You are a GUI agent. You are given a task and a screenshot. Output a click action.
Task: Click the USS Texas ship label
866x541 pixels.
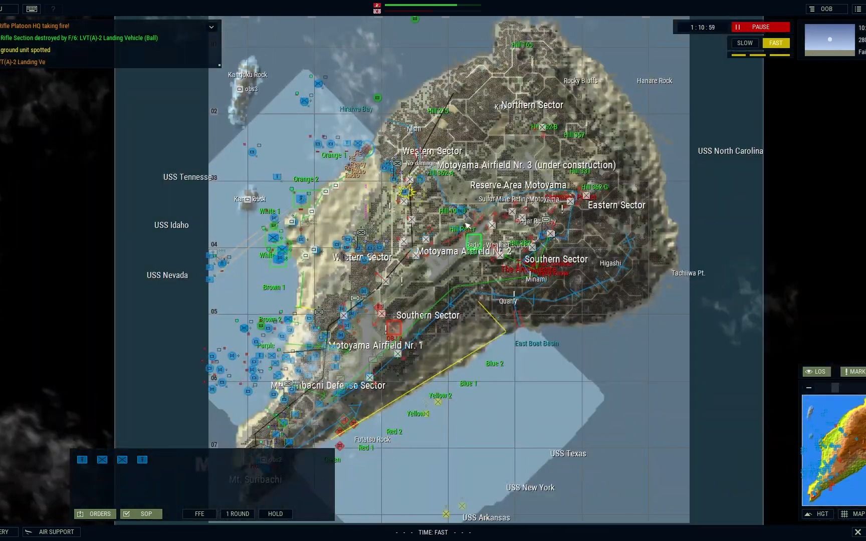click(568, 453)
